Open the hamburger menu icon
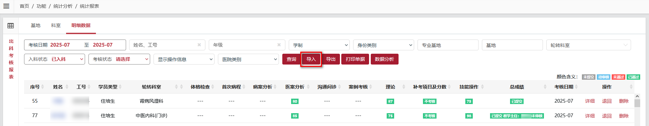The height and width of the screenshot is (126, 649). coord(6,6)
